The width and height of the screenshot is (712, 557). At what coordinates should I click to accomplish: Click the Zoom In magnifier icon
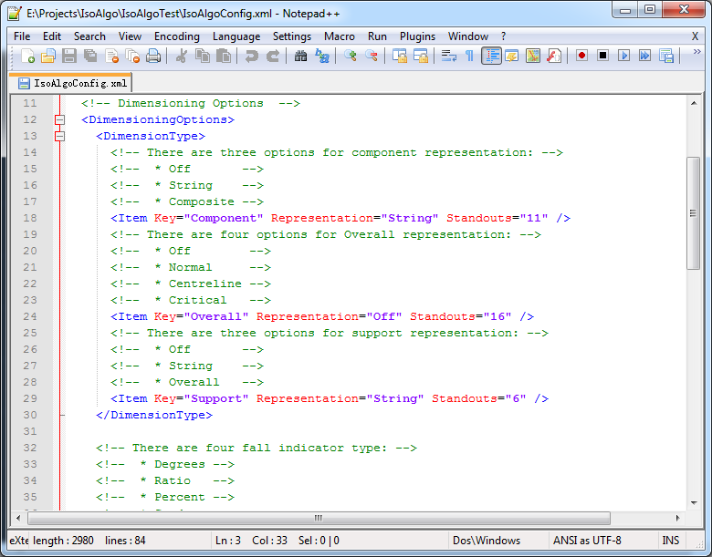click(351, 56)
